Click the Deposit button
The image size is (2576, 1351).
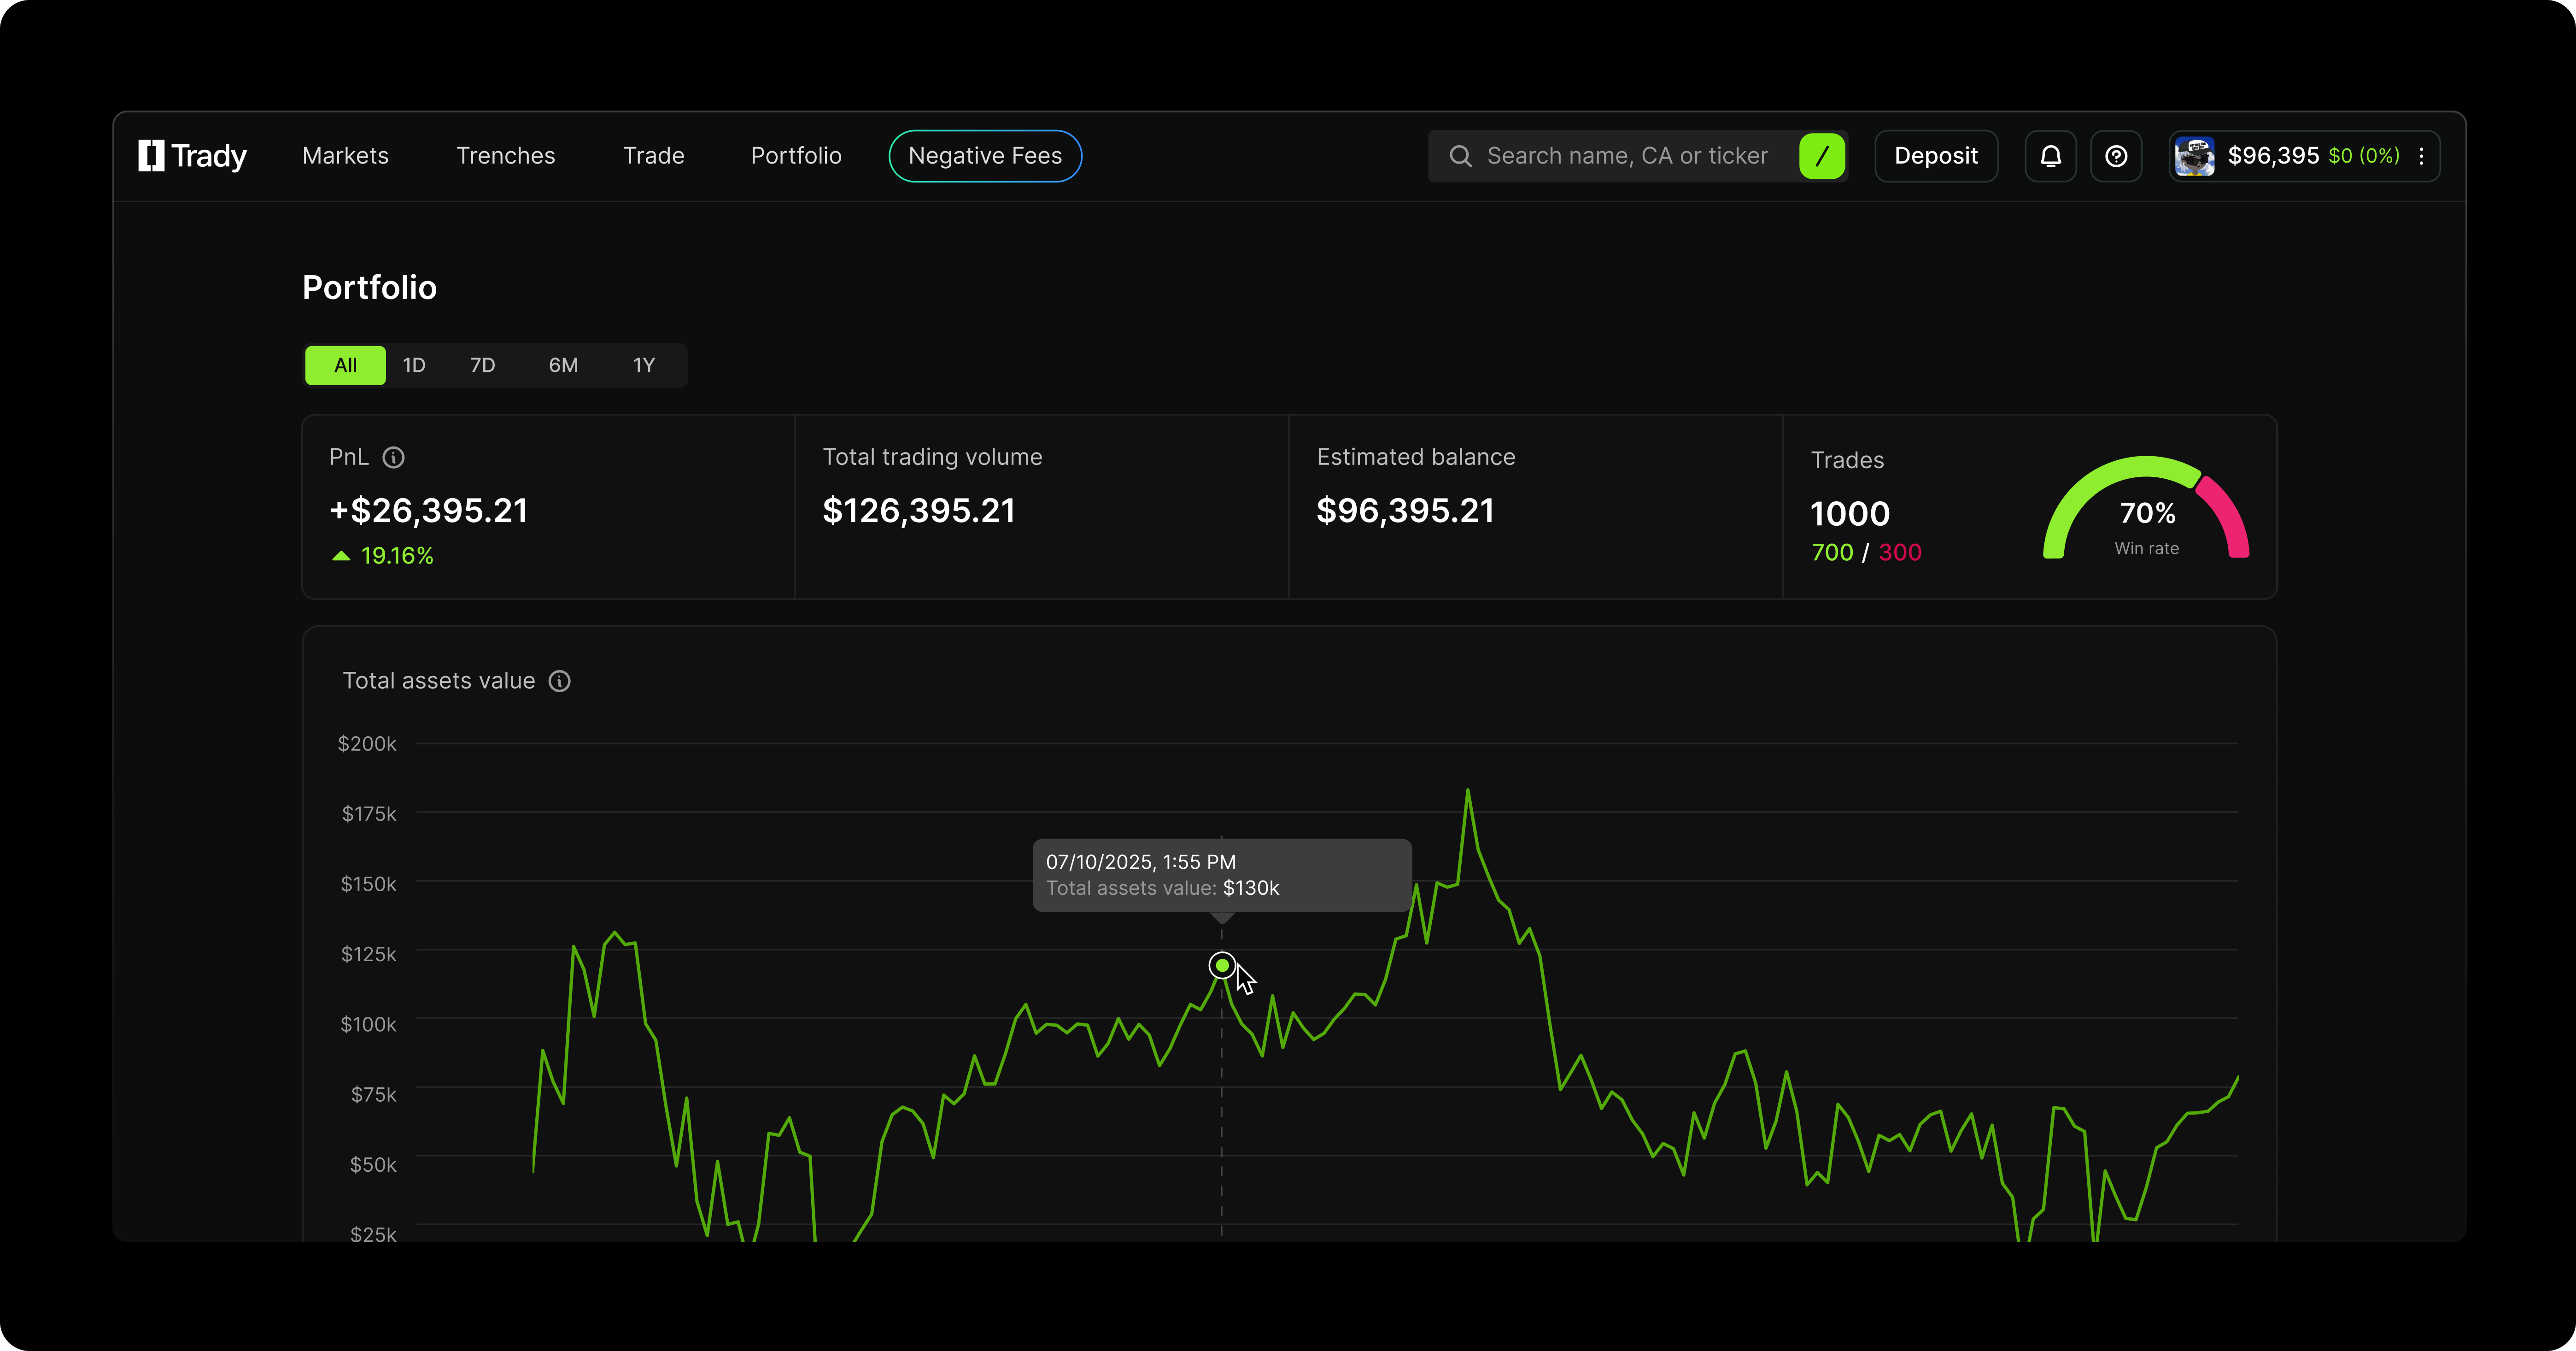tap(1935, 156)
